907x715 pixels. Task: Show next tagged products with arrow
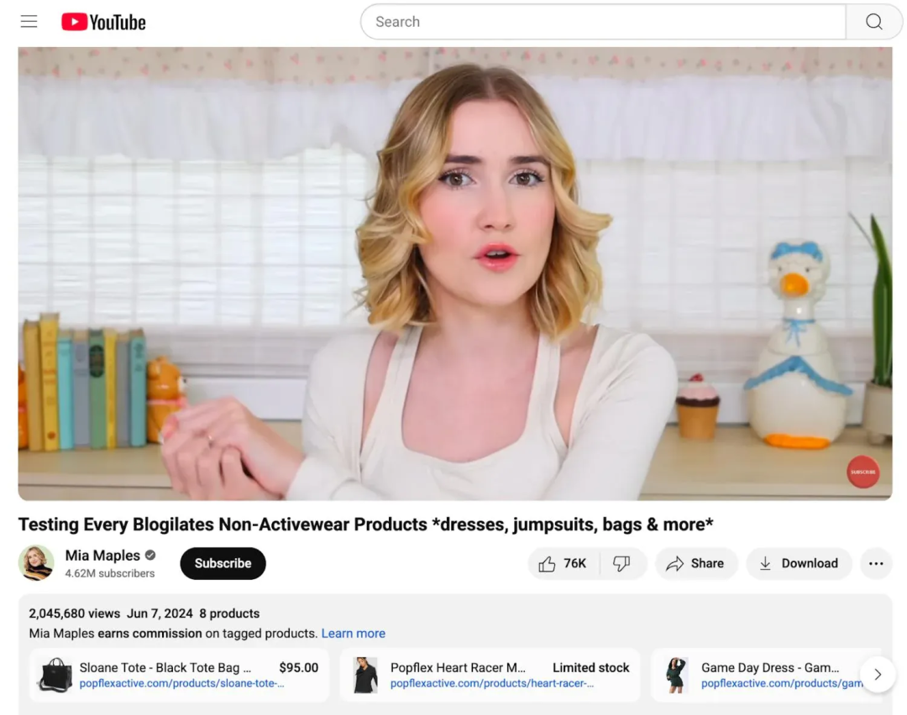[x=878, y=674]
